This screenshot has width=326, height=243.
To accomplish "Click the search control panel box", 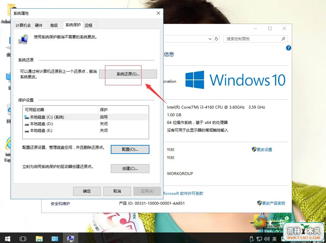I will coord(256,39).
